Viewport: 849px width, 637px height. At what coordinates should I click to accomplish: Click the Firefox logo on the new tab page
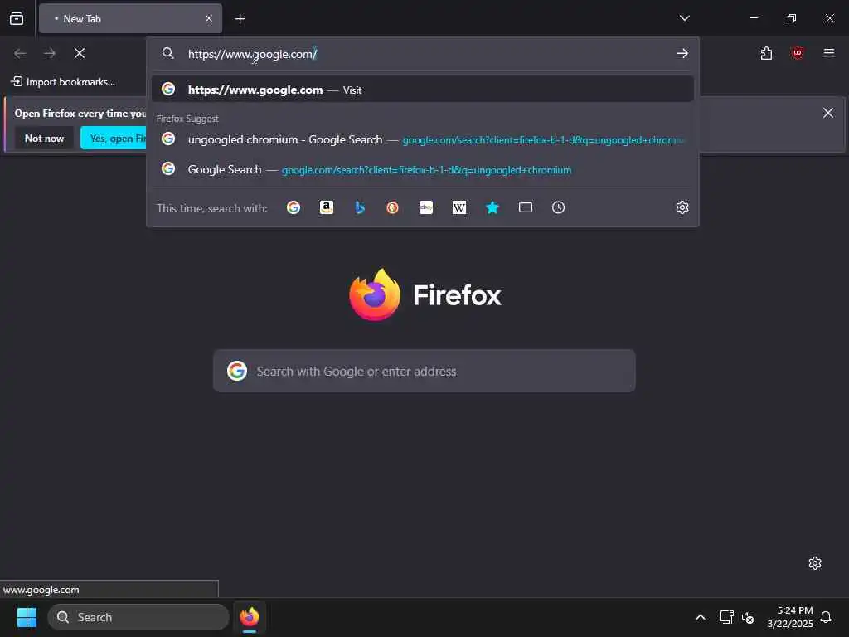[425, 294]
